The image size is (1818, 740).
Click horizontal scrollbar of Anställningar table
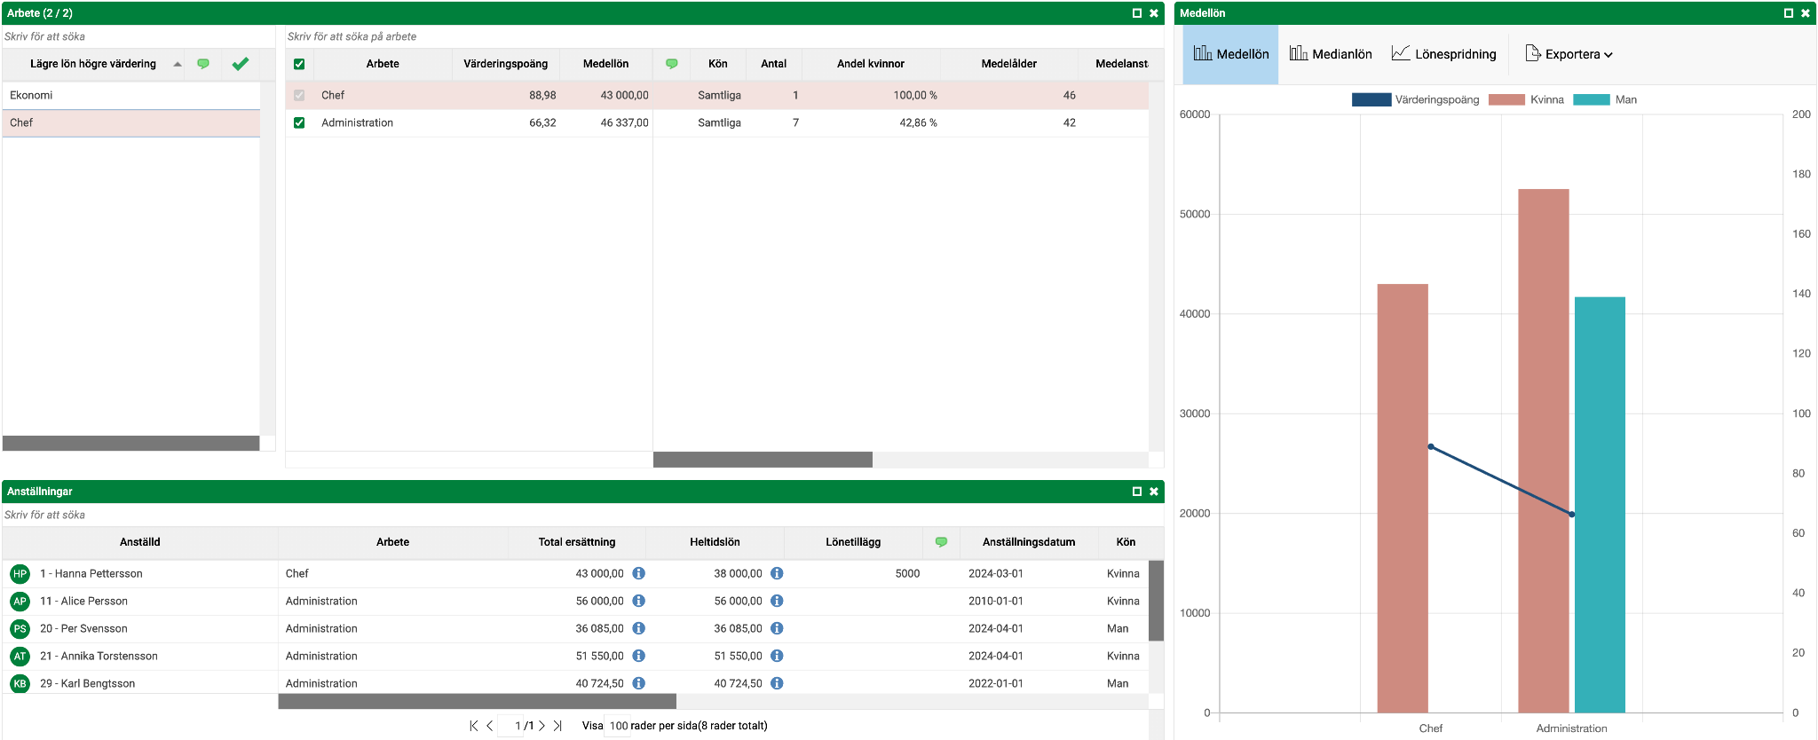[x=478, y=701]
